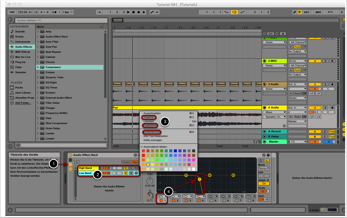The image size is (347, 218).
Task: Click the Draw Mode pencil icon
Action: pyautogui.click(x=294, y=12)
